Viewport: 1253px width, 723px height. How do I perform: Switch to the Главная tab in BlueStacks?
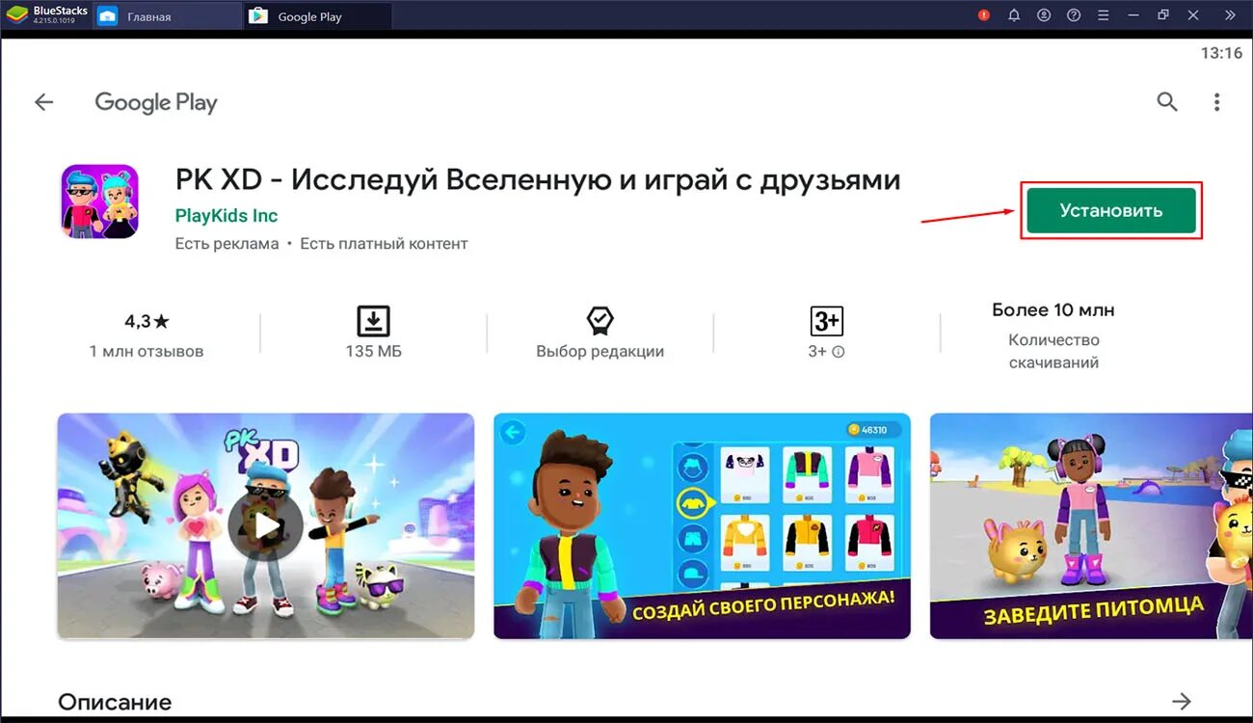[x=168, y=16]
